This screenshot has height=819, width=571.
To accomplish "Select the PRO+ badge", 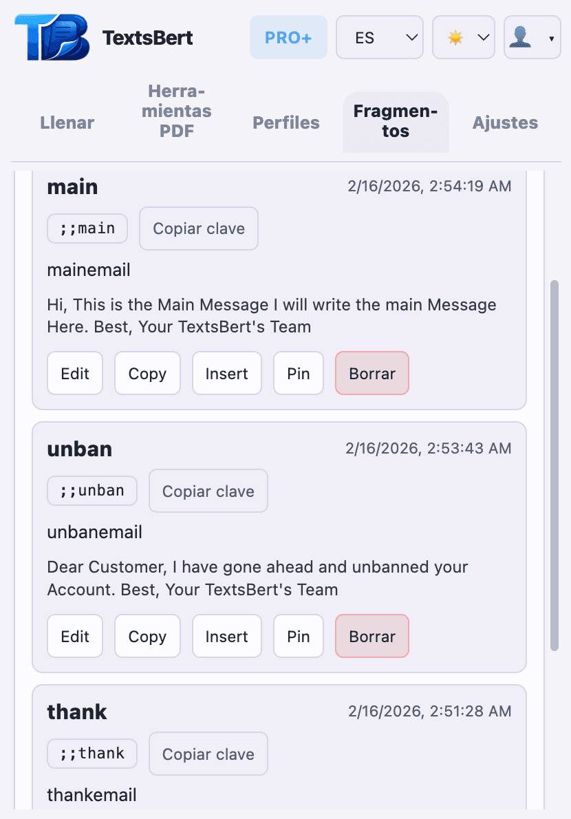I will [288, 36].
